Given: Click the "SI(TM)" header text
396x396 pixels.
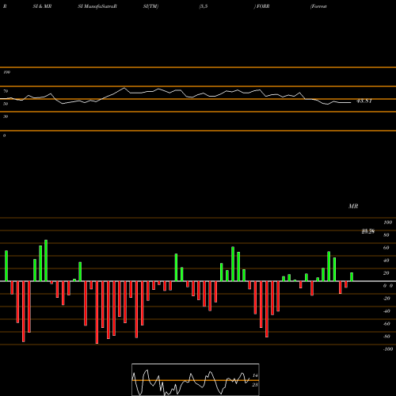Looking at the screenshot, I should coord(150,6).
